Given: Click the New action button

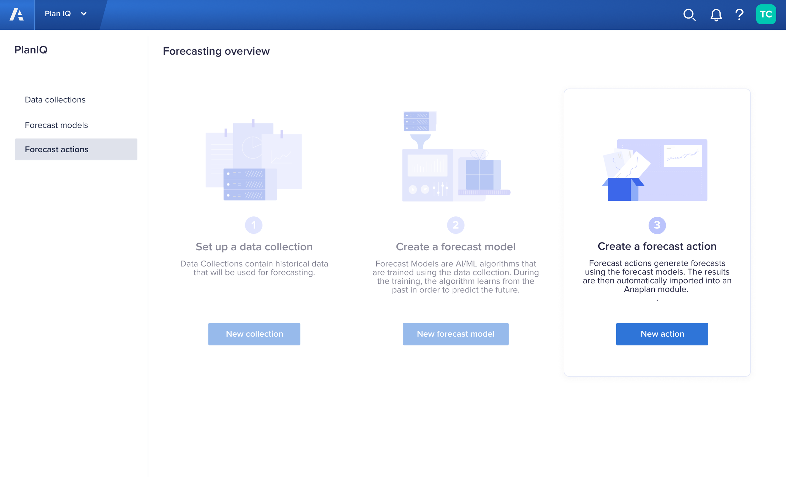Looking at the screenshot, I should pos(662,333).
